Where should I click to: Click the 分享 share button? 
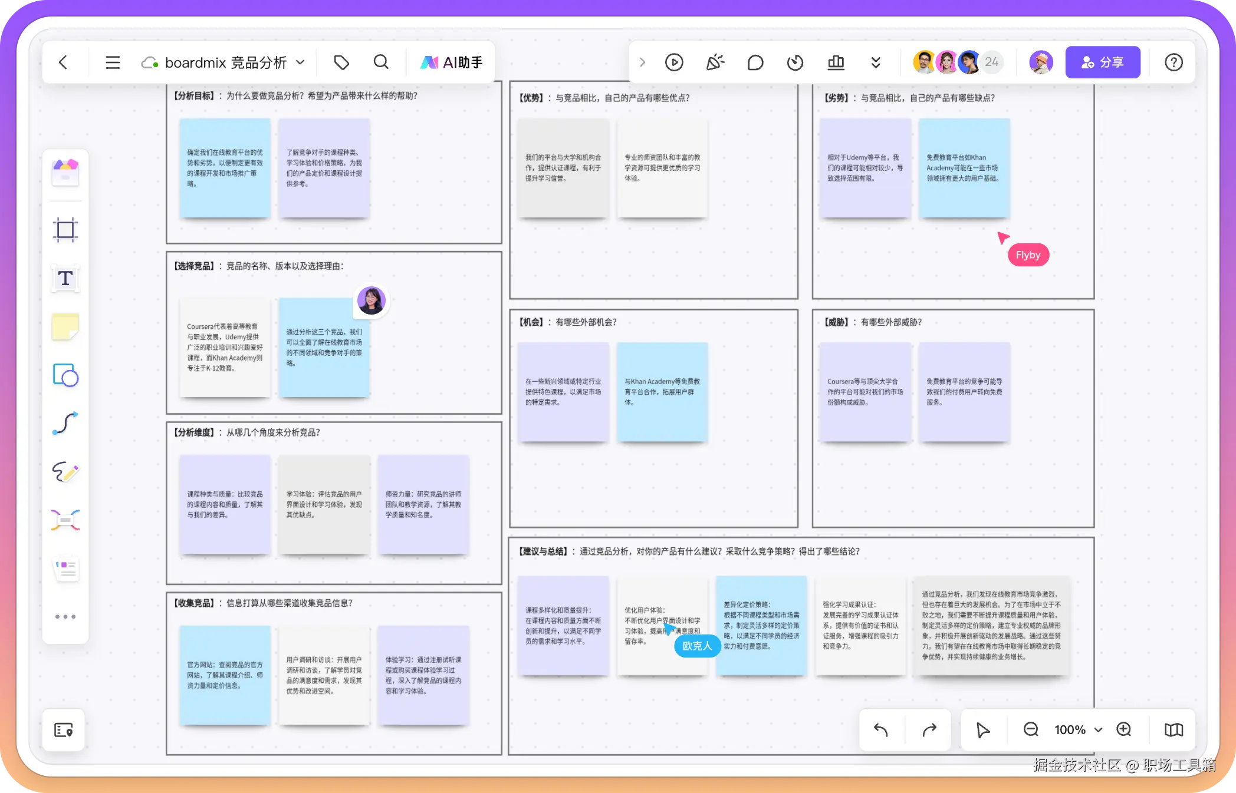tap(1102, 62)
